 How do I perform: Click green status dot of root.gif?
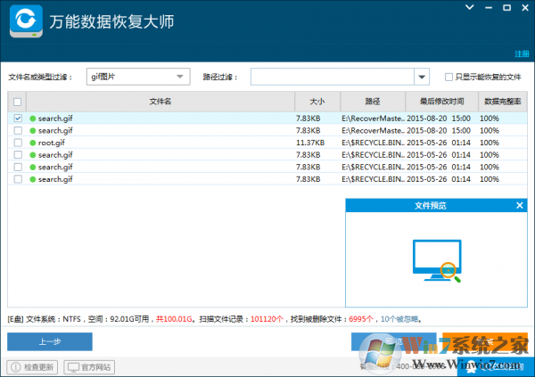(x=33, y=143)
